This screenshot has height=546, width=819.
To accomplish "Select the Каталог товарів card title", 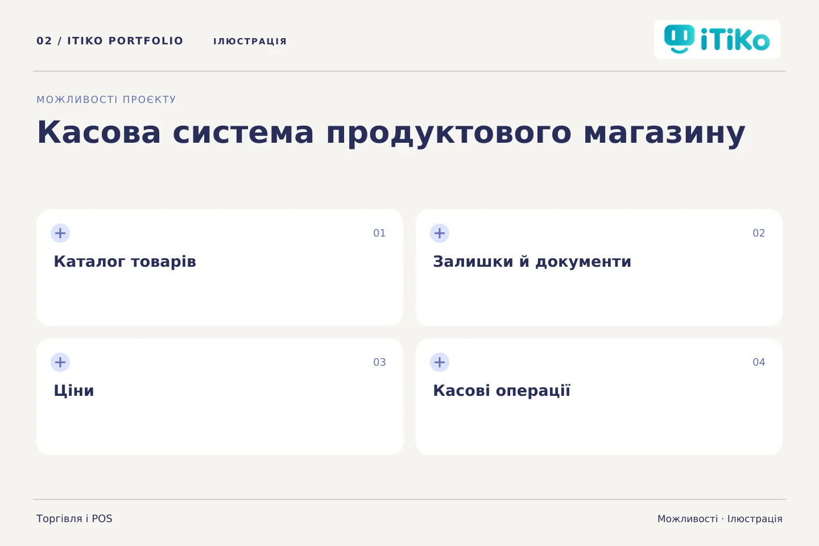I will coord(125,262).
